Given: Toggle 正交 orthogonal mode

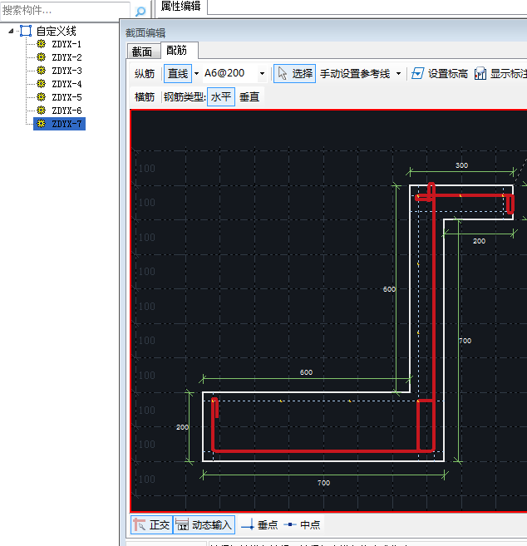Looking at the screenshot, I should point(151,524).
